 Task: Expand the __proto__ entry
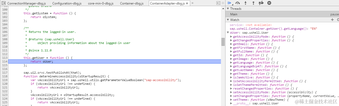tap(231, 103)
